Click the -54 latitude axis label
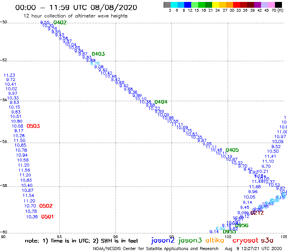287x252 pixels. [3, 100]
